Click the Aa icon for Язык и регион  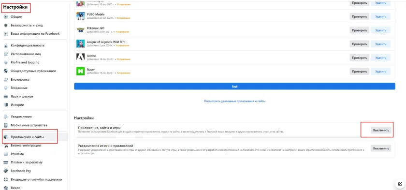tap(6, 97)
